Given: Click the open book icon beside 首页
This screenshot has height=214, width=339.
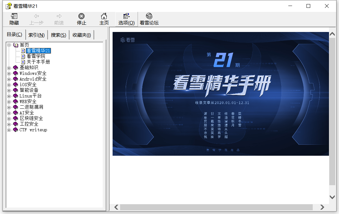Looking at the screenshot, I should (x=16, y=45).
